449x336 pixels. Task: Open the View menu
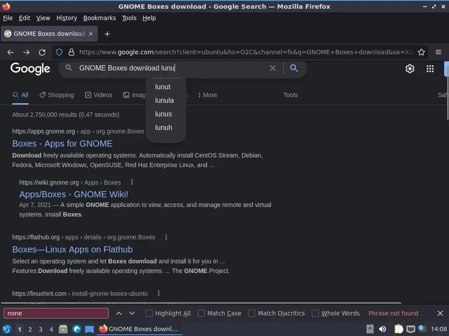(x=43, y=18)
